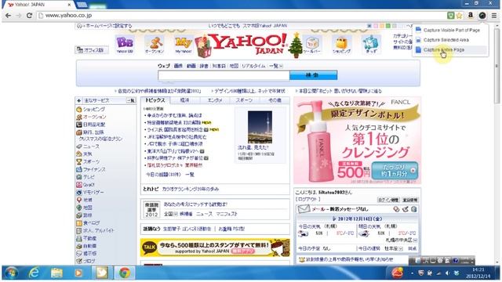Click the ログアウト link
Image resolution: width=502 pixels, height=282 pixels.
click(308, 199)
